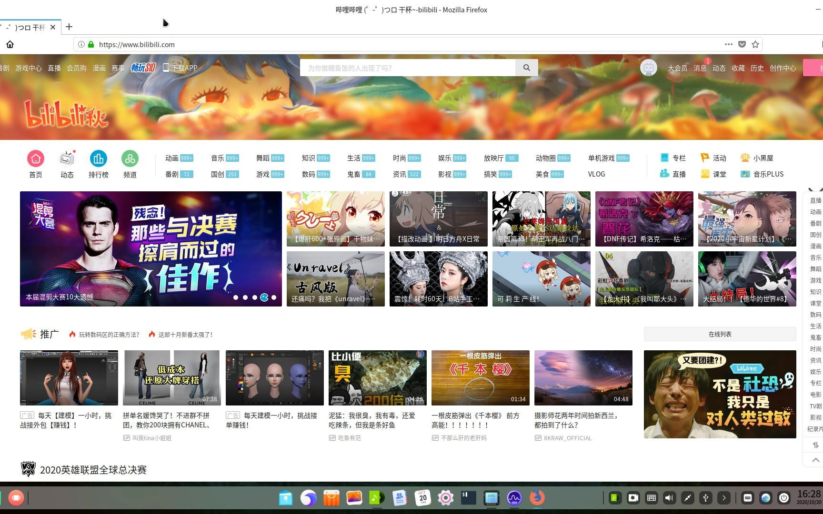Image resolution: width=823 pixels, height=514 pixels.
Task: Open the Superman 混剪大赛 banner
Action: (x=151, y=249)
